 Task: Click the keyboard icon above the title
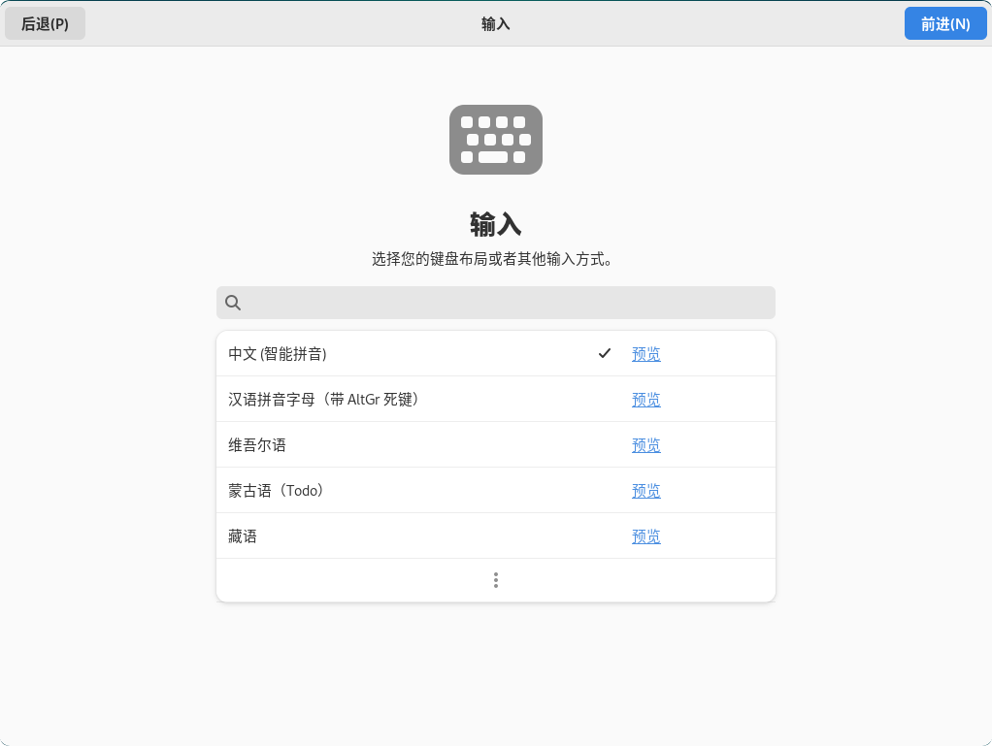pyautogui.click(x=495, y=139)
